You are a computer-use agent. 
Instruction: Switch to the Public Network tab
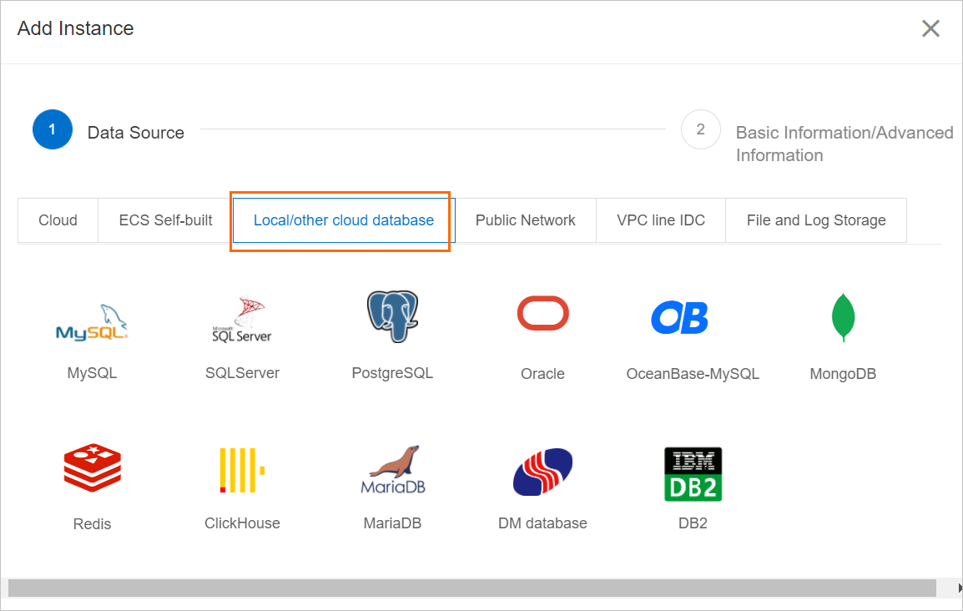click(x=525, y=220)
